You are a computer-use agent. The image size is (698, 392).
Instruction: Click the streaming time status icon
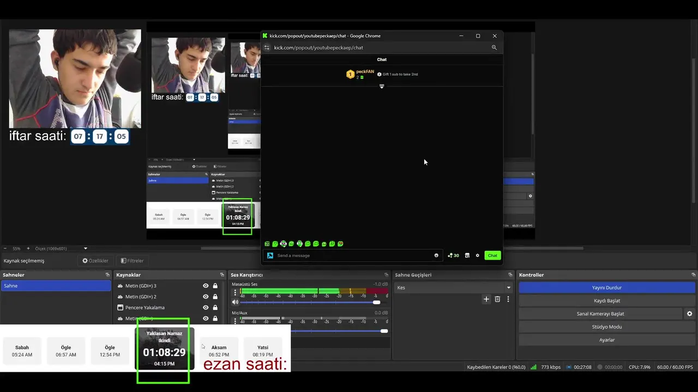569,367
